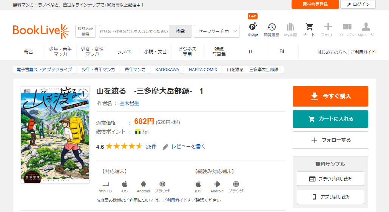Screen dimensions: 389x212
Task: Toggle the 絞り込み検索 filter search button
Action: tap(85, 31)
